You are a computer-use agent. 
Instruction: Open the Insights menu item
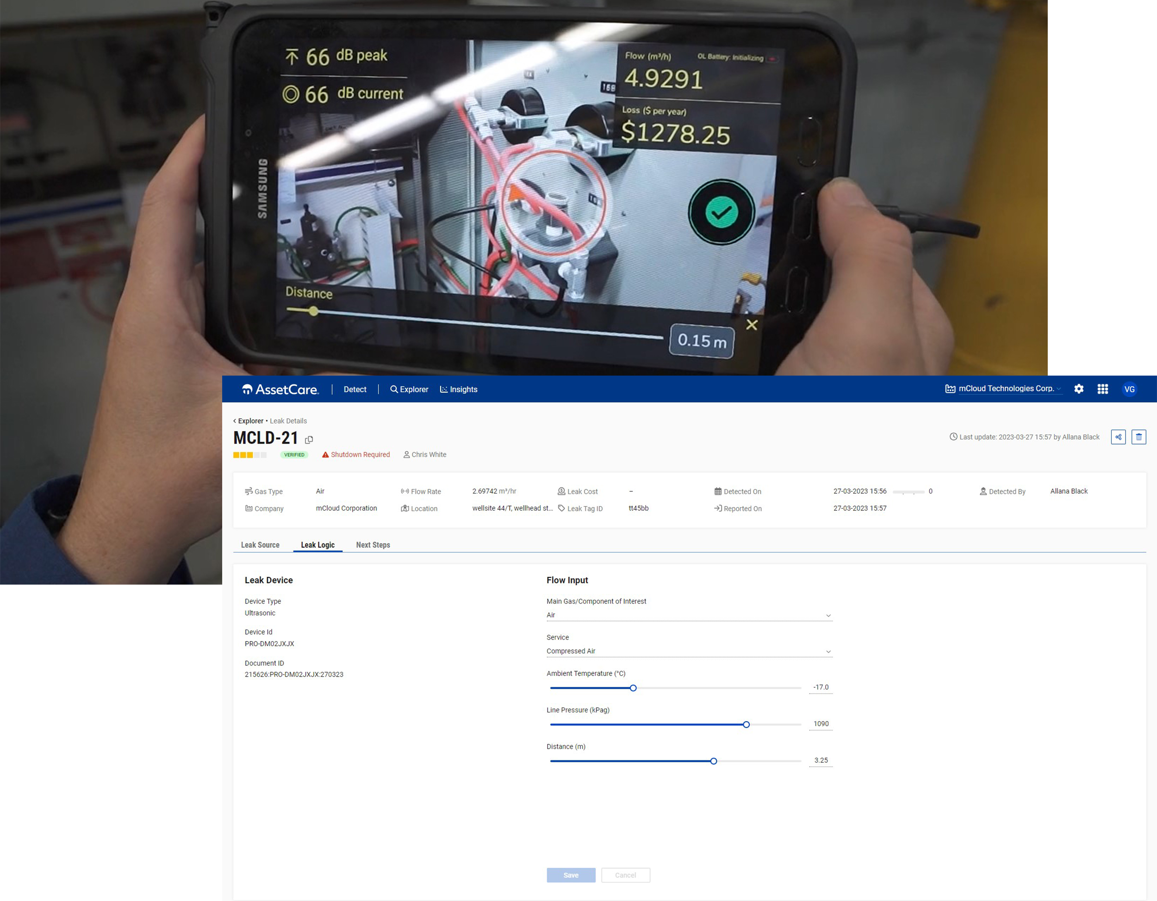[x=458, y=389]
